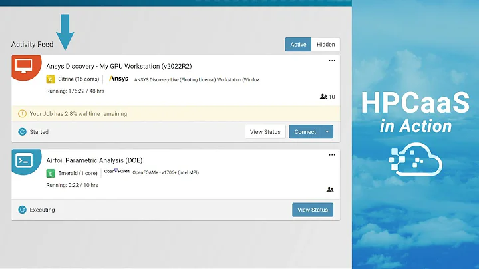Click the HPCaaS cloud logo
The width and height of the screenshot is (479, 269).
click(415, 160)
